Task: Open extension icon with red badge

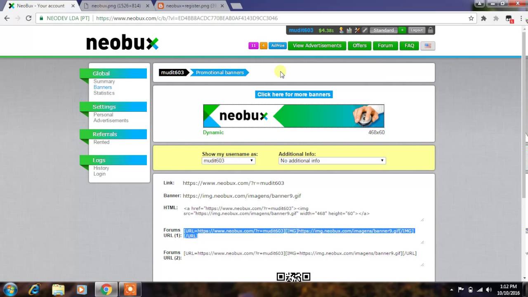Action: click(x=509, y=19)
